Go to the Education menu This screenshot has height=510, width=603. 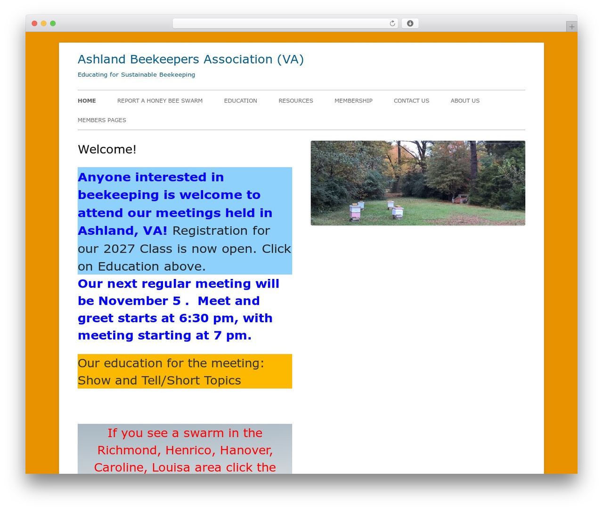click(240, 101)
